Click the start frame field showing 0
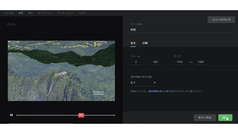 [136, 62]
